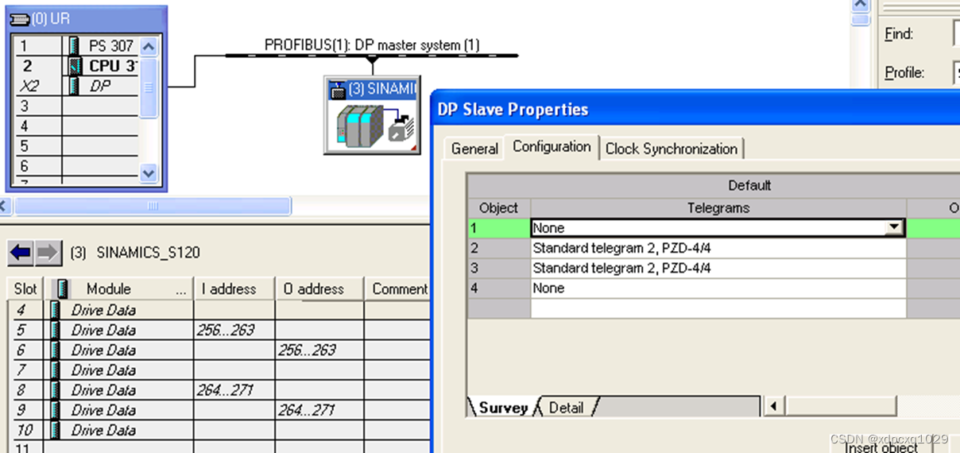Click the PS 307 module icon in rack
960x453 pixels.
[74, 46]
